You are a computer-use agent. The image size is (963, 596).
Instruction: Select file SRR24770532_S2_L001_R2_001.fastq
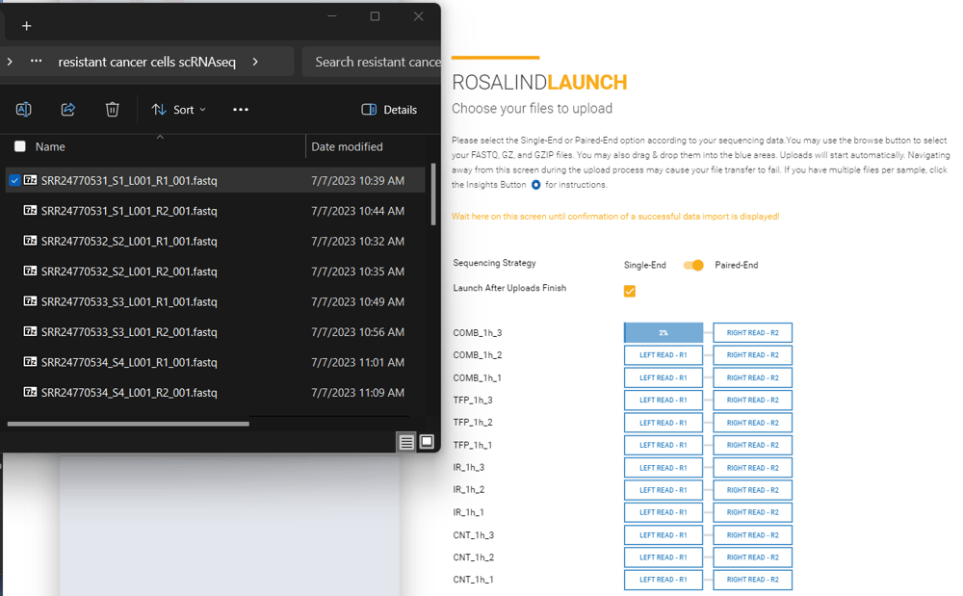click(x=215, y=272)
